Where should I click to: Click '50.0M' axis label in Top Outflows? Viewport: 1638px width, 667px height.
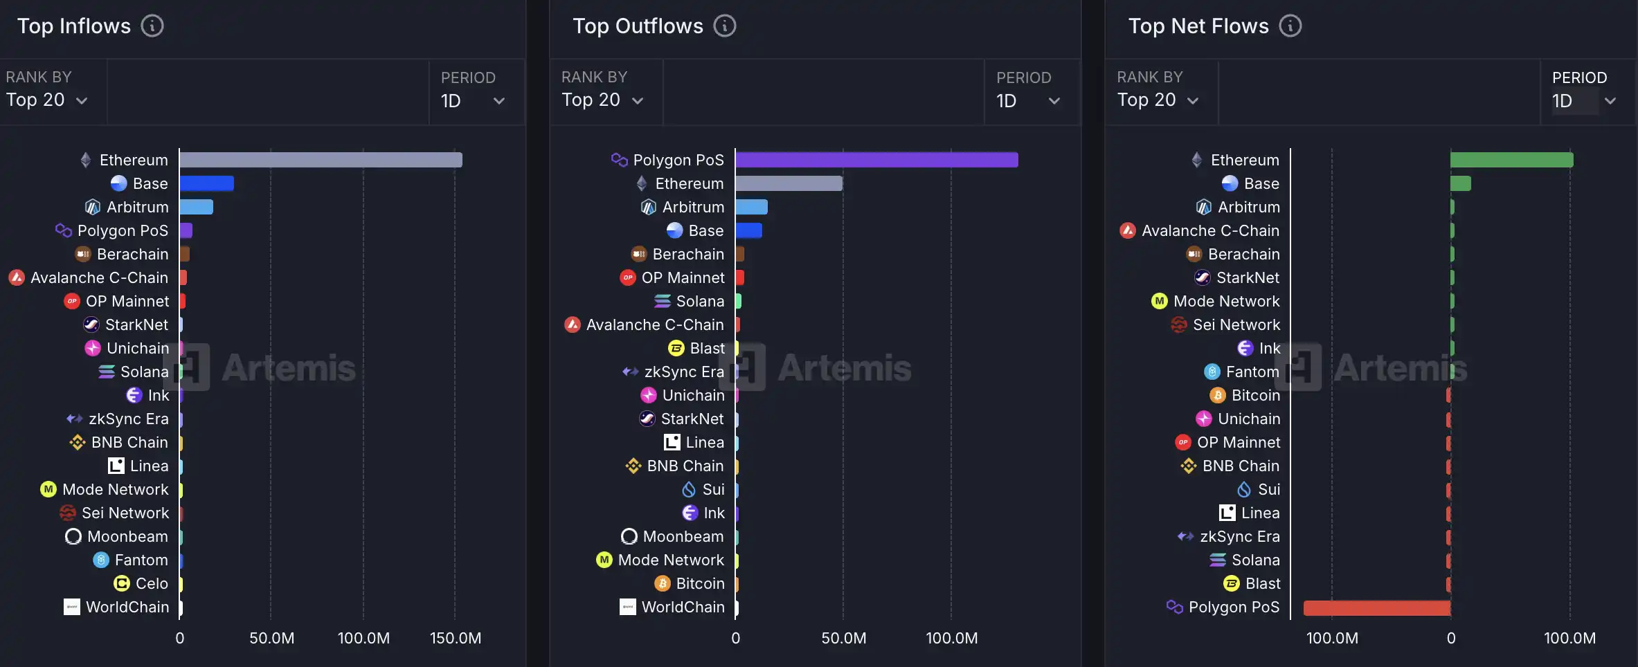(843, 638)
